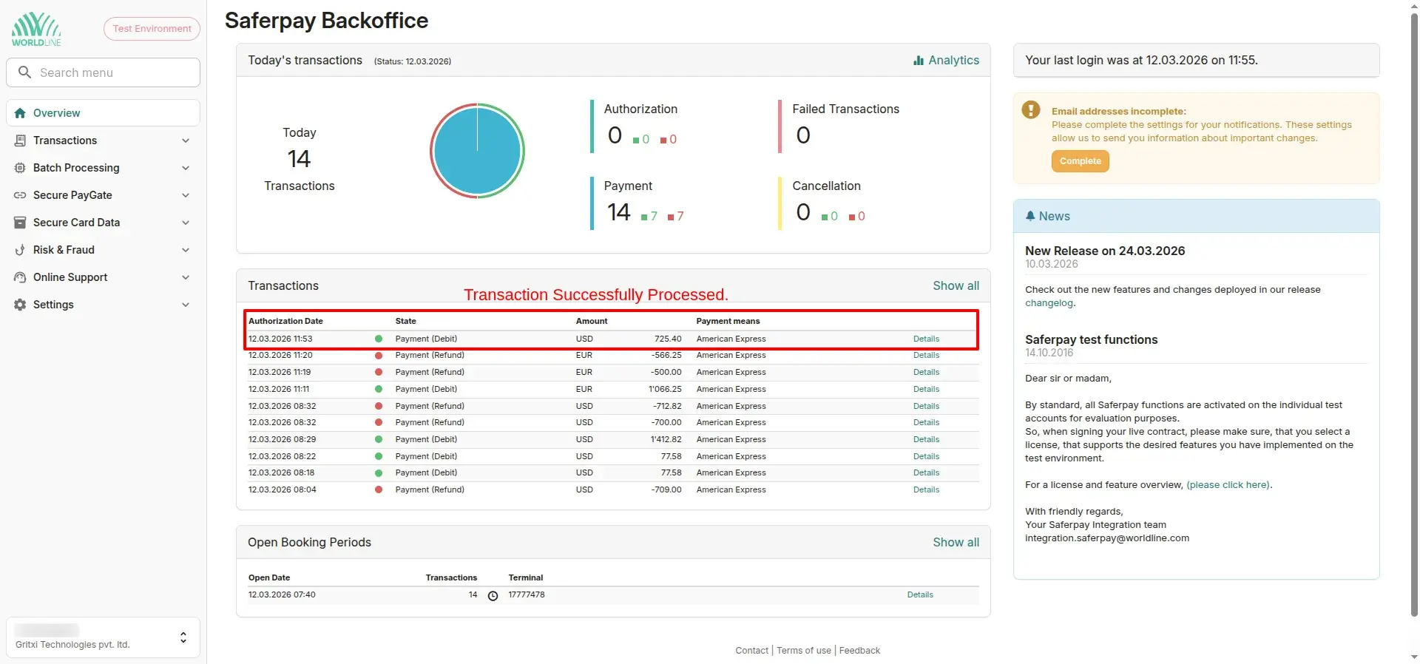Open the Online Support menu item
This screenshot has width=1420, height=664.
103,277
